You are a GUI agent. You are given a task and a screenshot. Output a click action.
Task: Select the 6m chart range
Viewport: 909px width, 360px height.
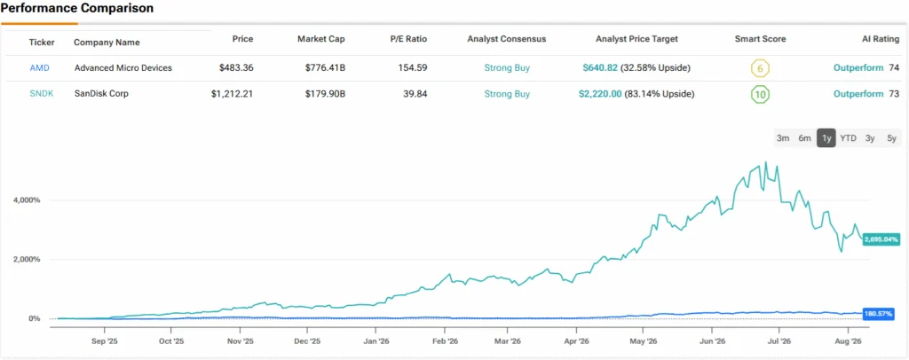pos(804,138)
